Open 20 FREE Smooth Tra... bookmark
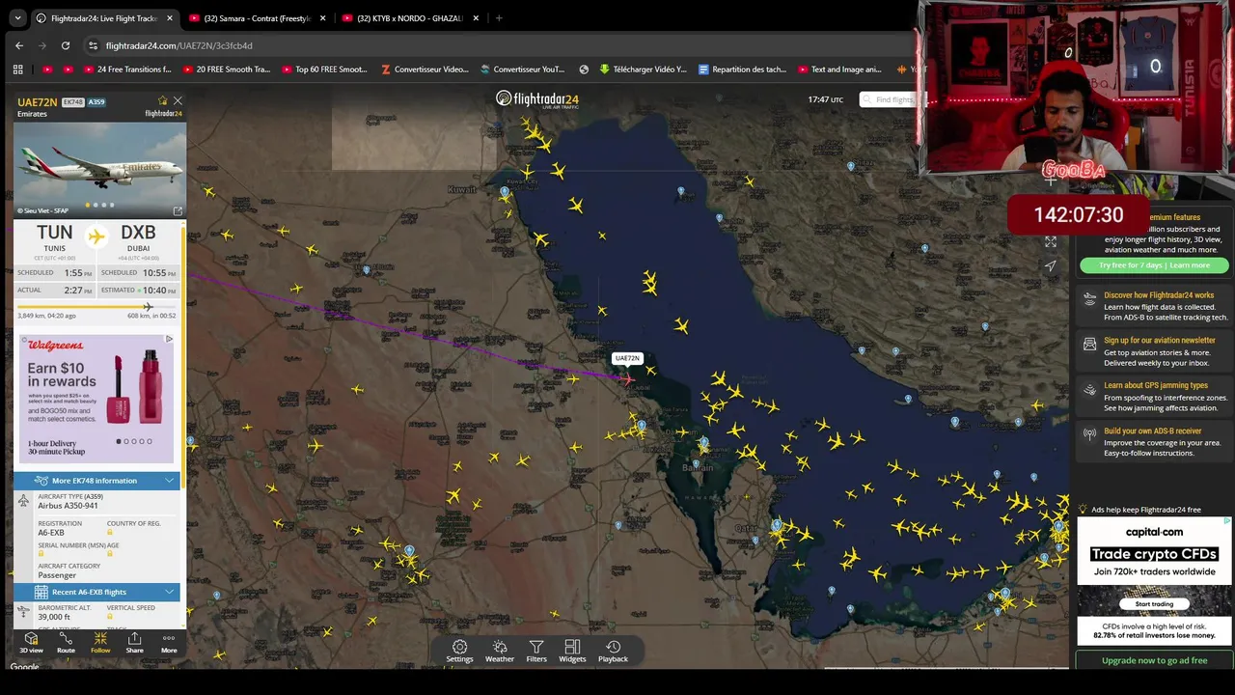The height and width of the screenshot is (695, 1235). pos(225,69)
